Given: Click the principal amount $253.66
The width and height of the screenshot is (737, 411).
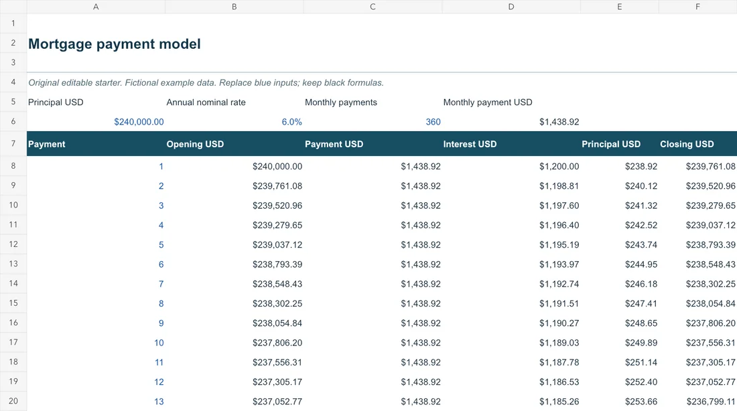Looking at the screenshot, I should [641, 402].
